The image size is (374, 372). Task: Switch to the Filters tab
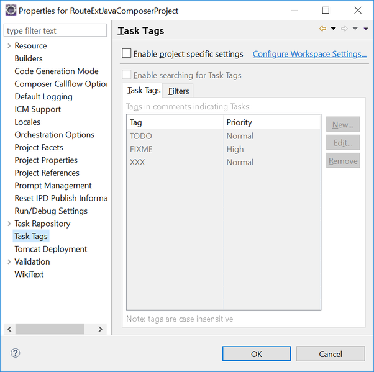click(178, 91)
